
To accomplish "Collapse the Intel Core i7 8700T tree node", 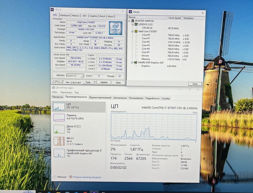I will (x=133, y=31).
